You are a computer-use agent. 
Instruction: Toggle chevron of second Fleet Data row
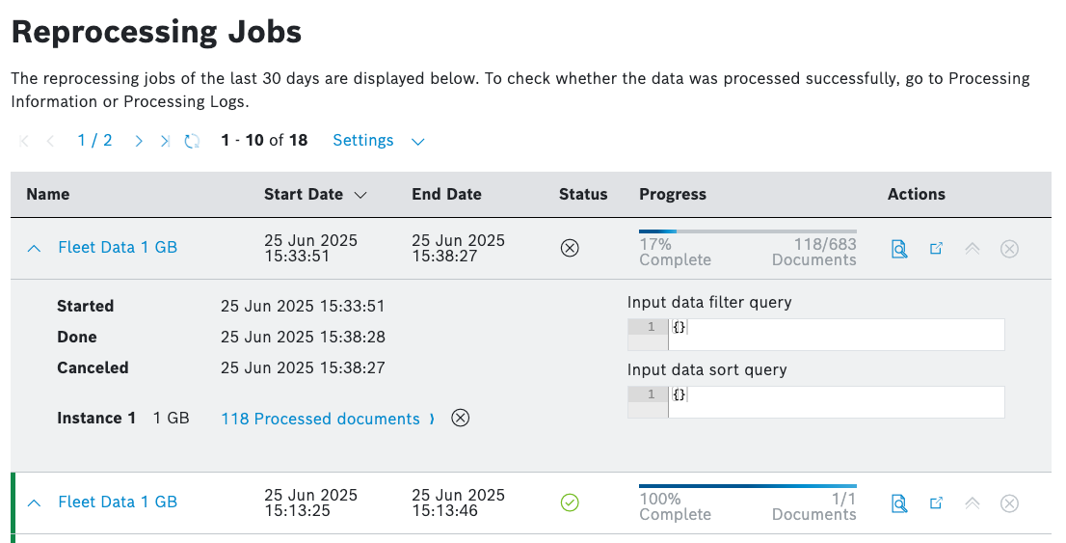tap(35, 502)
